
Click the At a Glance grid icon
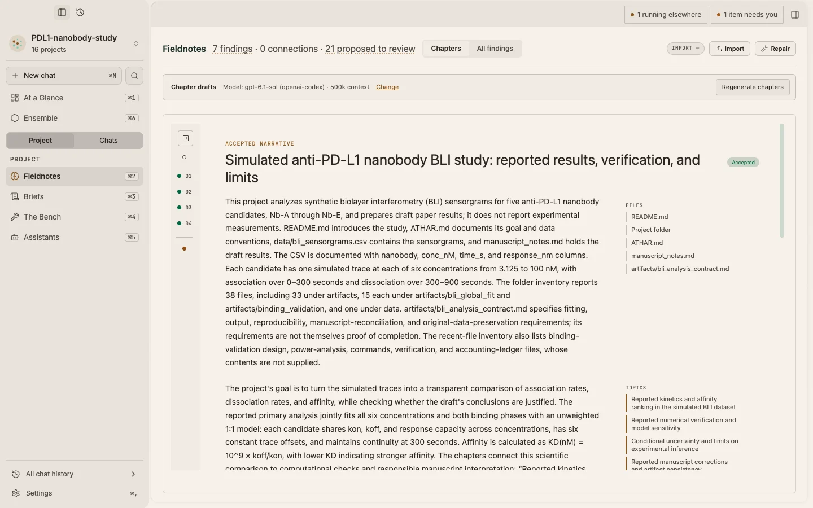coord(15,98)
